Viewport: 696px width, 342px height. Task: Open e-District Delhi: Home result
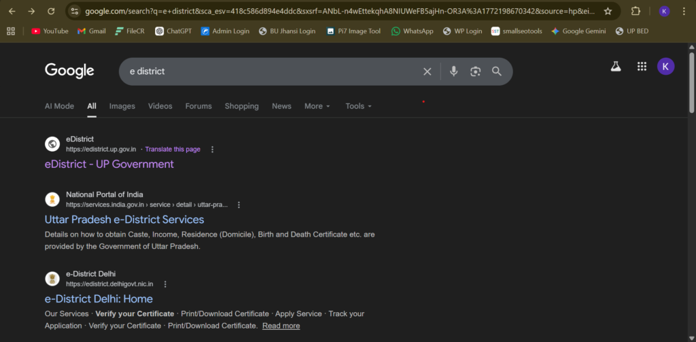(x=99, y=299)
